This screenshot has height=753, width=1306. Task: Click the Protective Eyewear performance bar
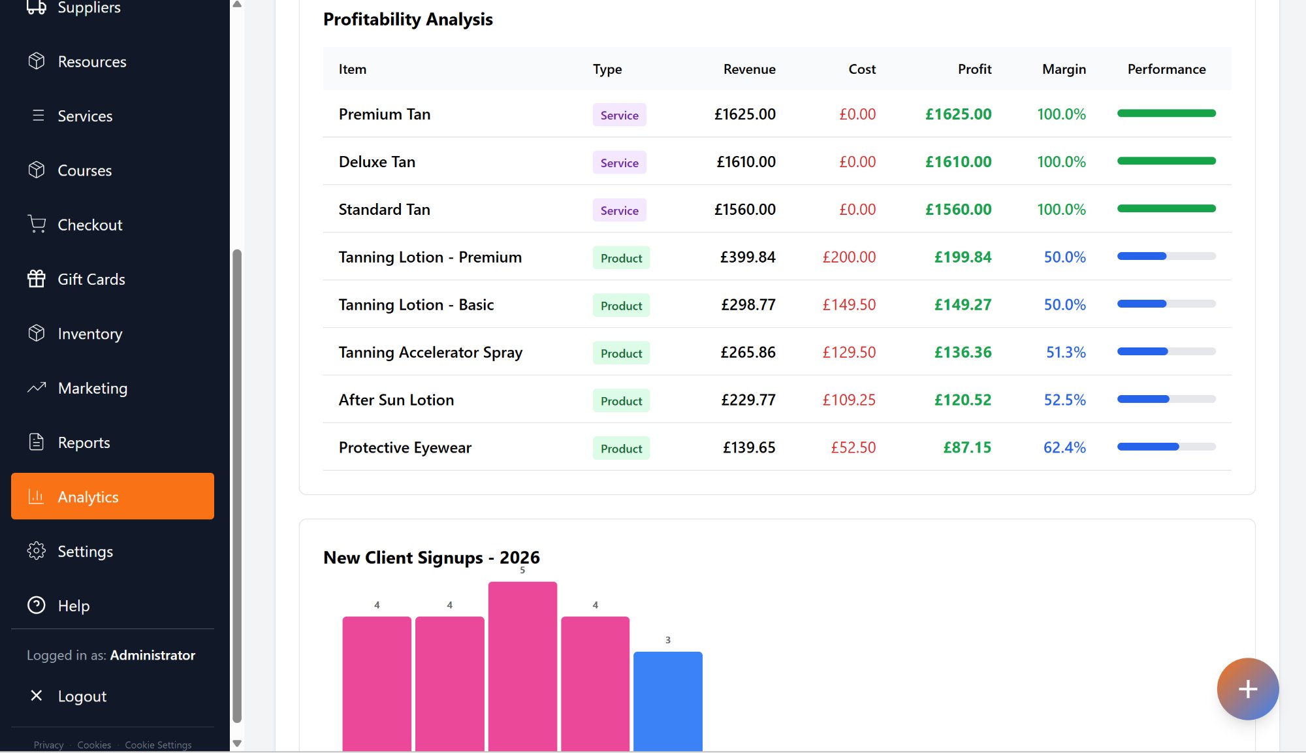point(1166,447)
